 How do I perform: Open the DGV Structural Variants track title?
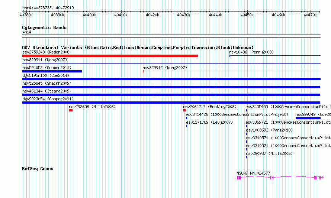[138, 48]
